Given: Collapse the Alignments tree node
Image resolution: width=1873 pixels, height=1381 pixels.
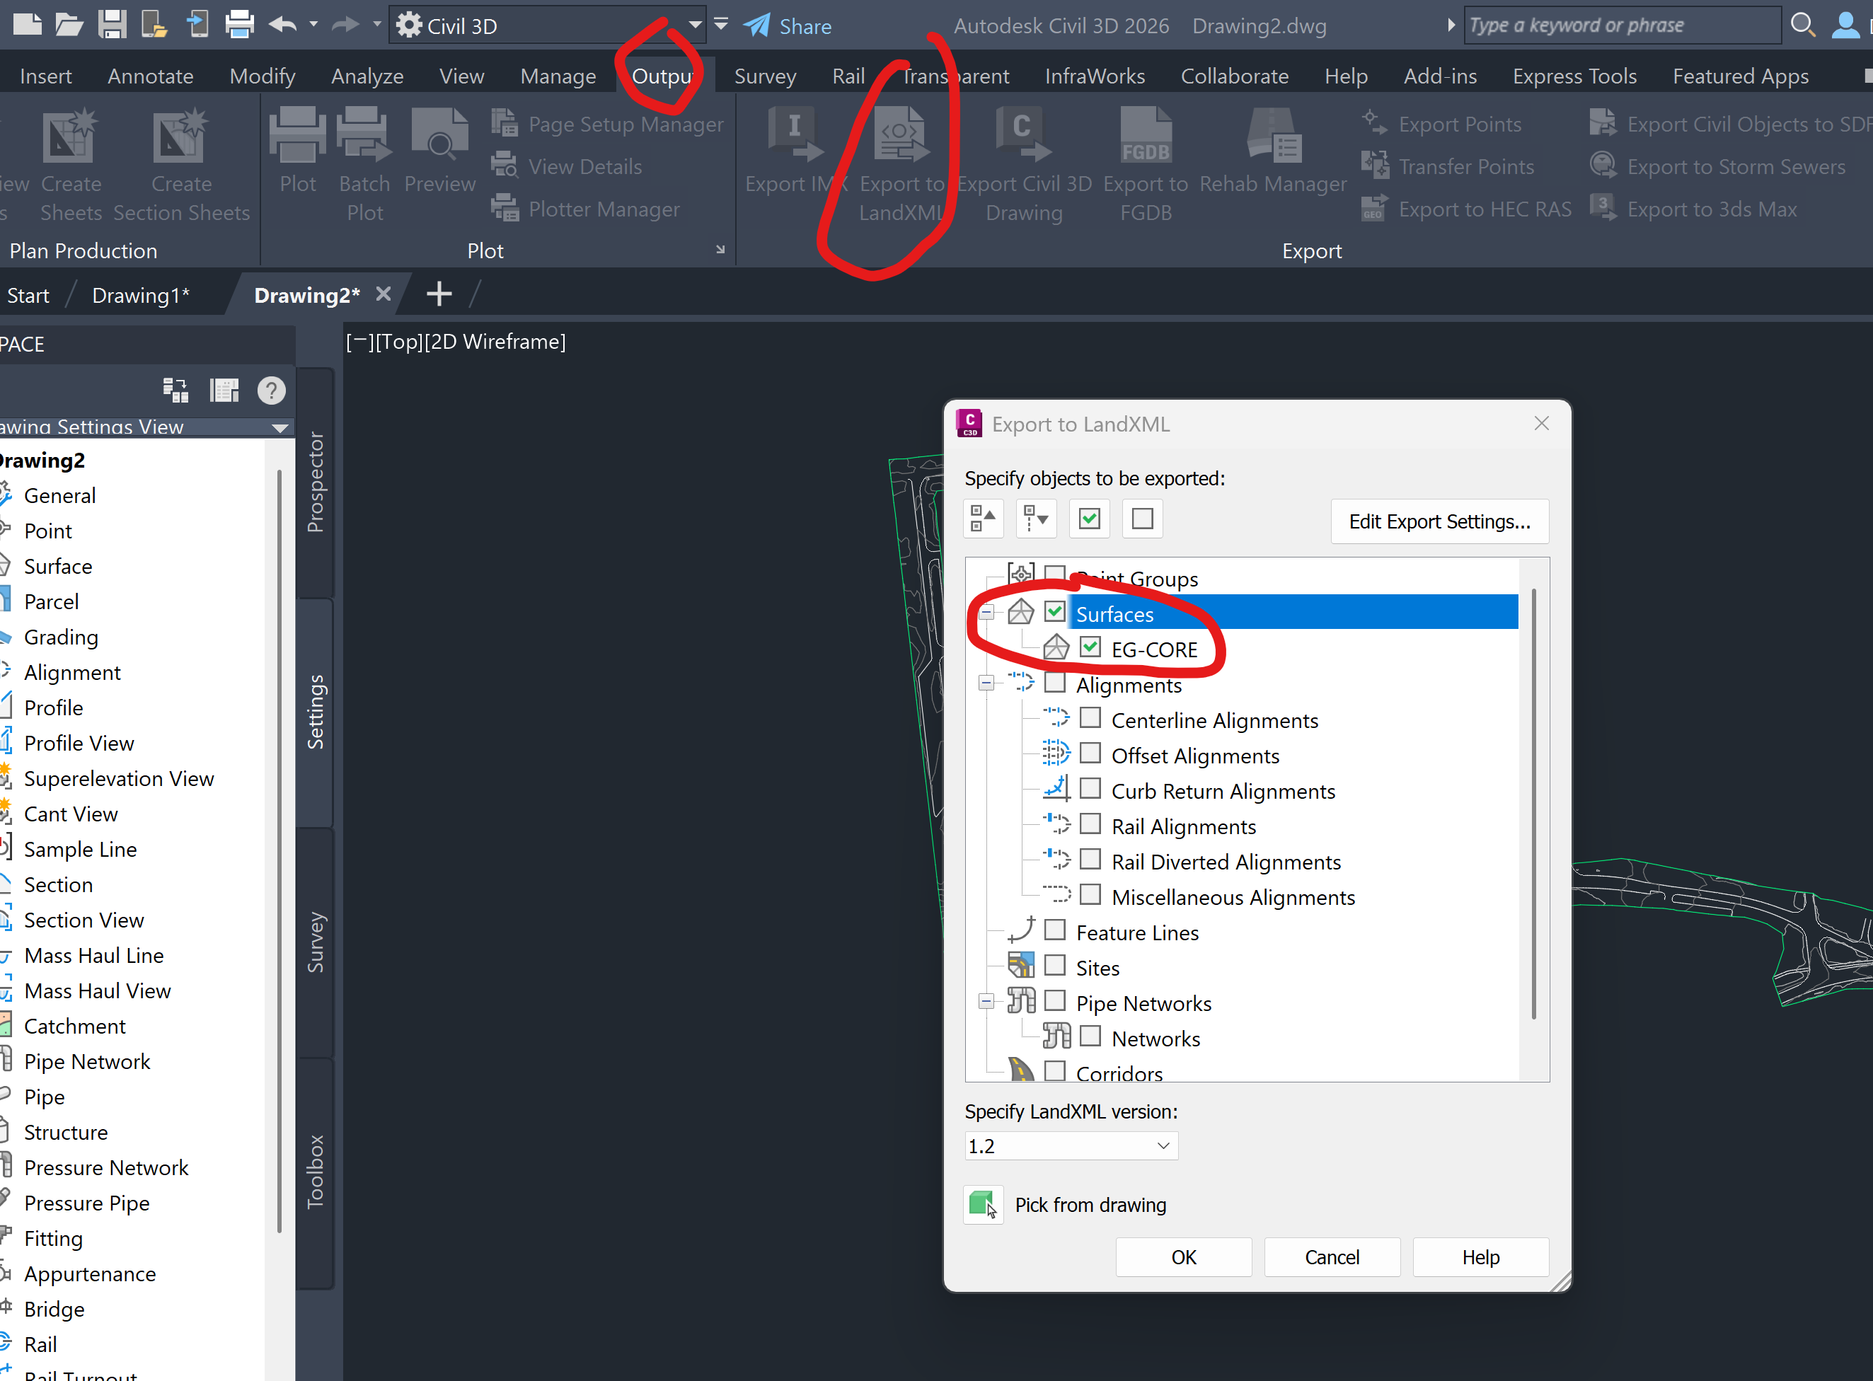Looking at the screenshot, I should coord(986,682).
